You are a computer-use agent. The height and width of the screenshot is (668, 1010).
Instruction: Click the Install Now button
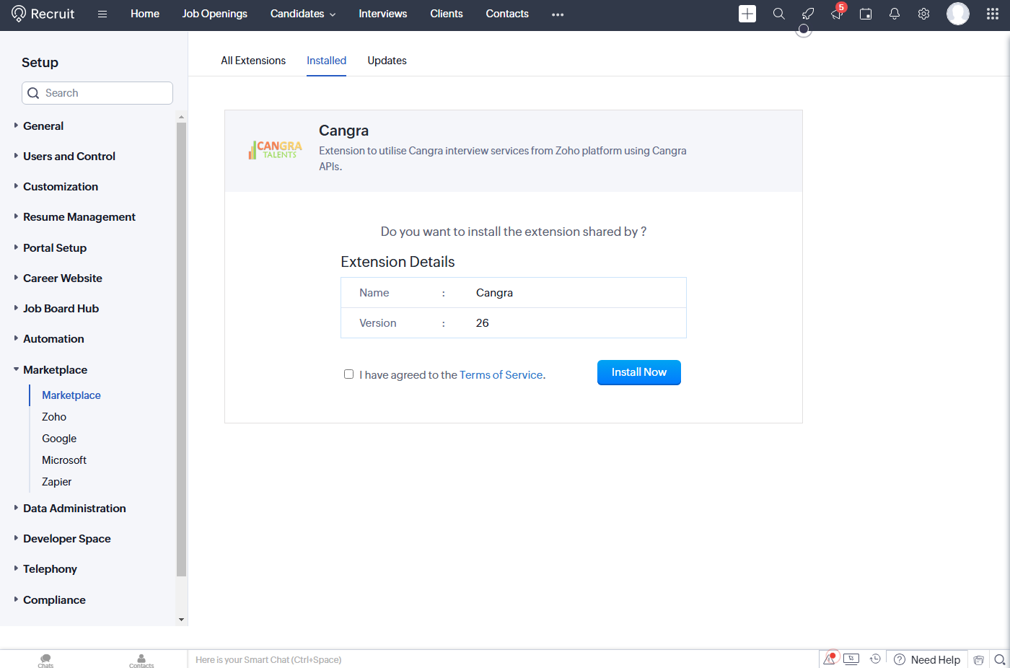[639, 372]
